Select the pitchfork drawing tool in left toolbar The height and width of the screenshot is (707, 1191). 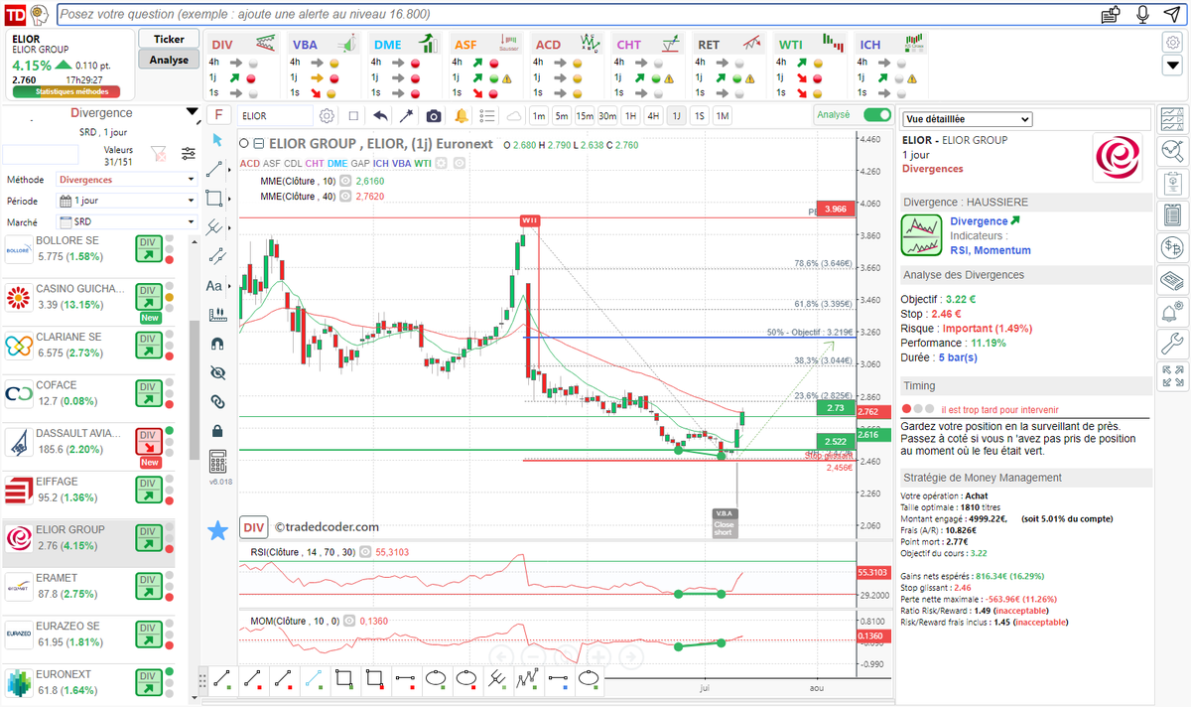216,227
